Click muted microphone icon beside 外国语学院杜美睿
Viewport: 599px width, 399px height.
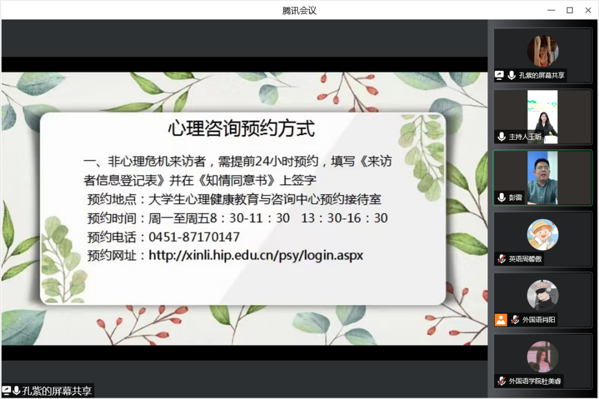tap(502, 381)
